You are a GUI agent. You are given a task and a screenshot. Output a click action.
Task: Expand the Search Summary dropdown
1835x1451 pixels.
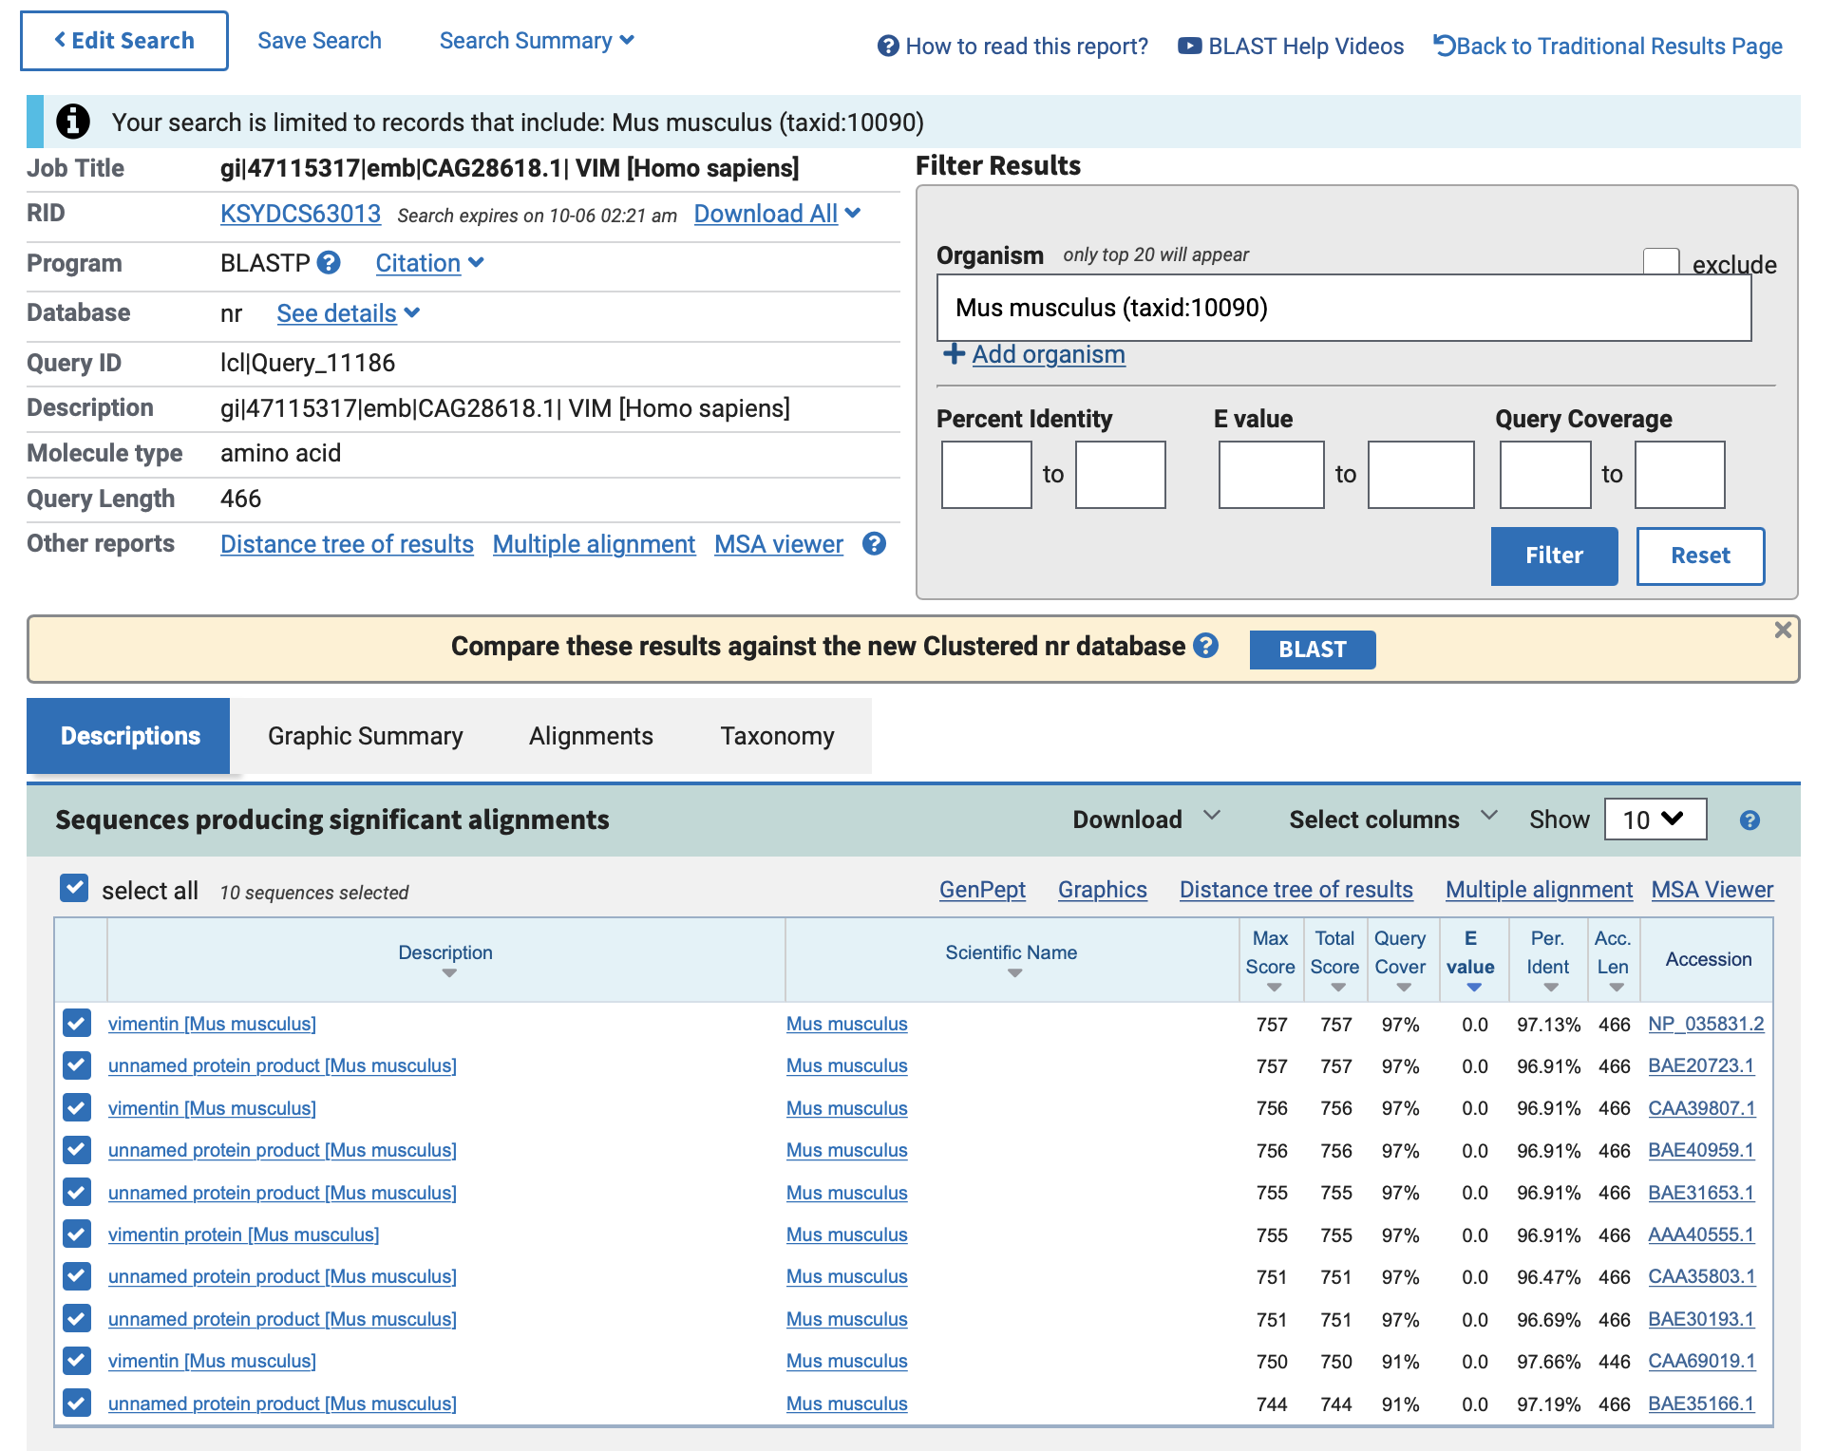click(x=537, y=41)
